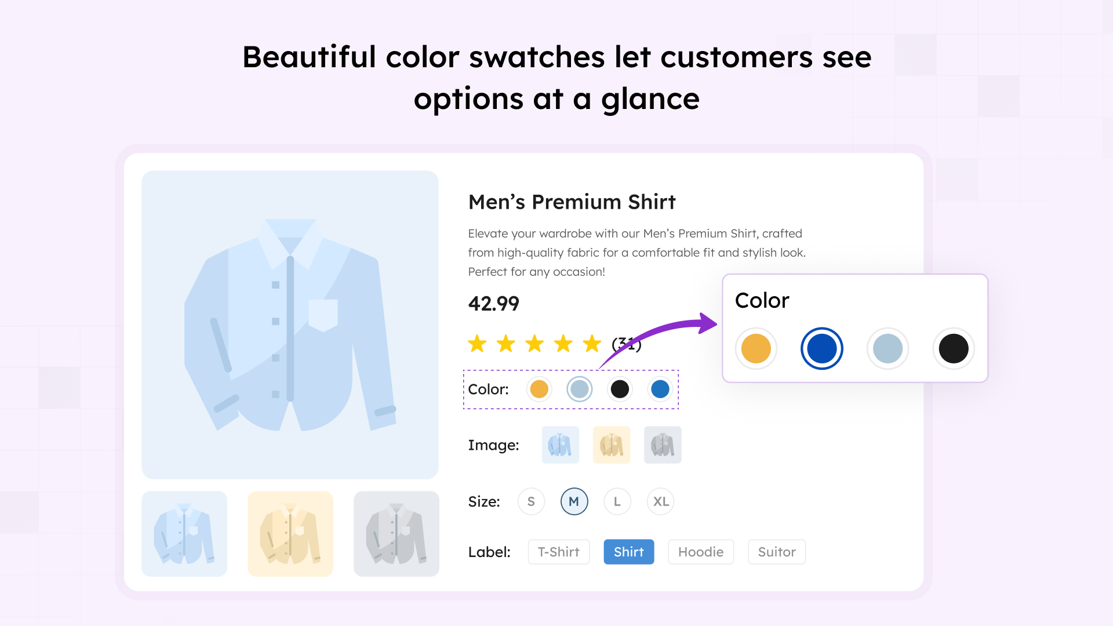1113x626 pixels.
Task: Choose the Suitor label button
Action: pyautogui.click(x=777, y=552)
